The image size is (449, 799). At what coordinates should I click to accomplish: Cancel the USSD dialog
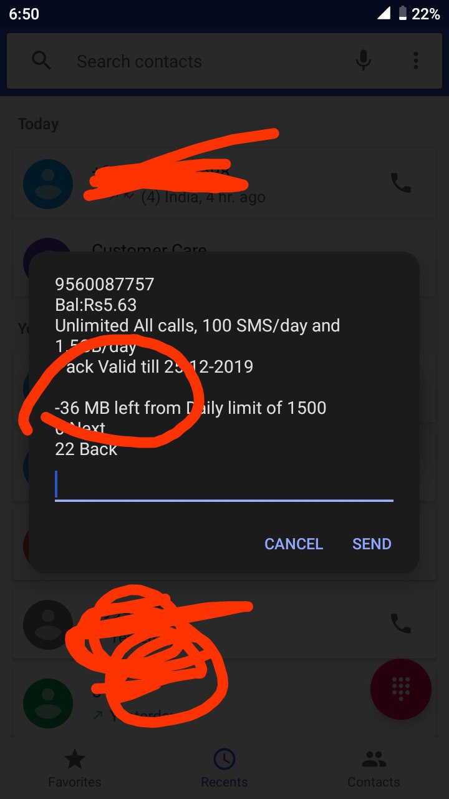(x=294, y=544)
